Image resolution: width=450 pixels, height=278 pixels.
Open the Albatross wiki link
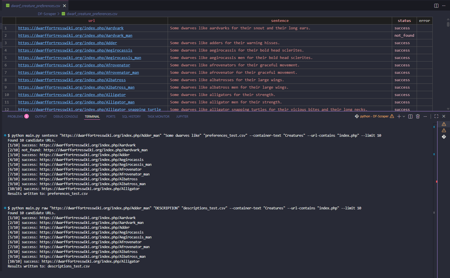coord(72,80)
